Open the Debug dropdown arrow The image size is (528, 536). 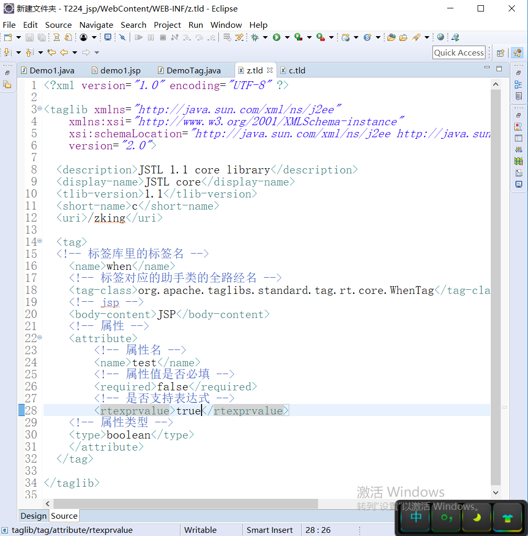point(265,37)
